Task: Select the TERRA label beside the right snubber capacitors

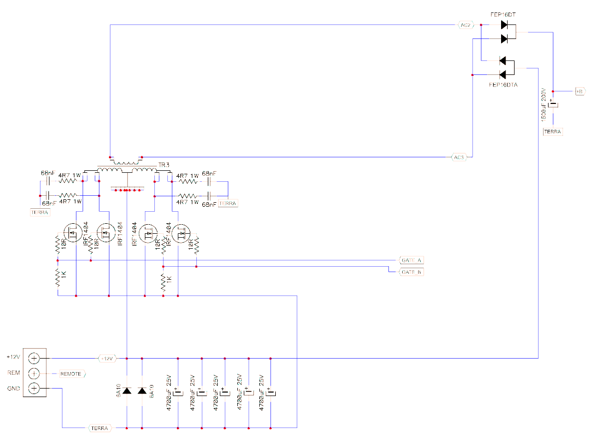Action: click(228, 203)
